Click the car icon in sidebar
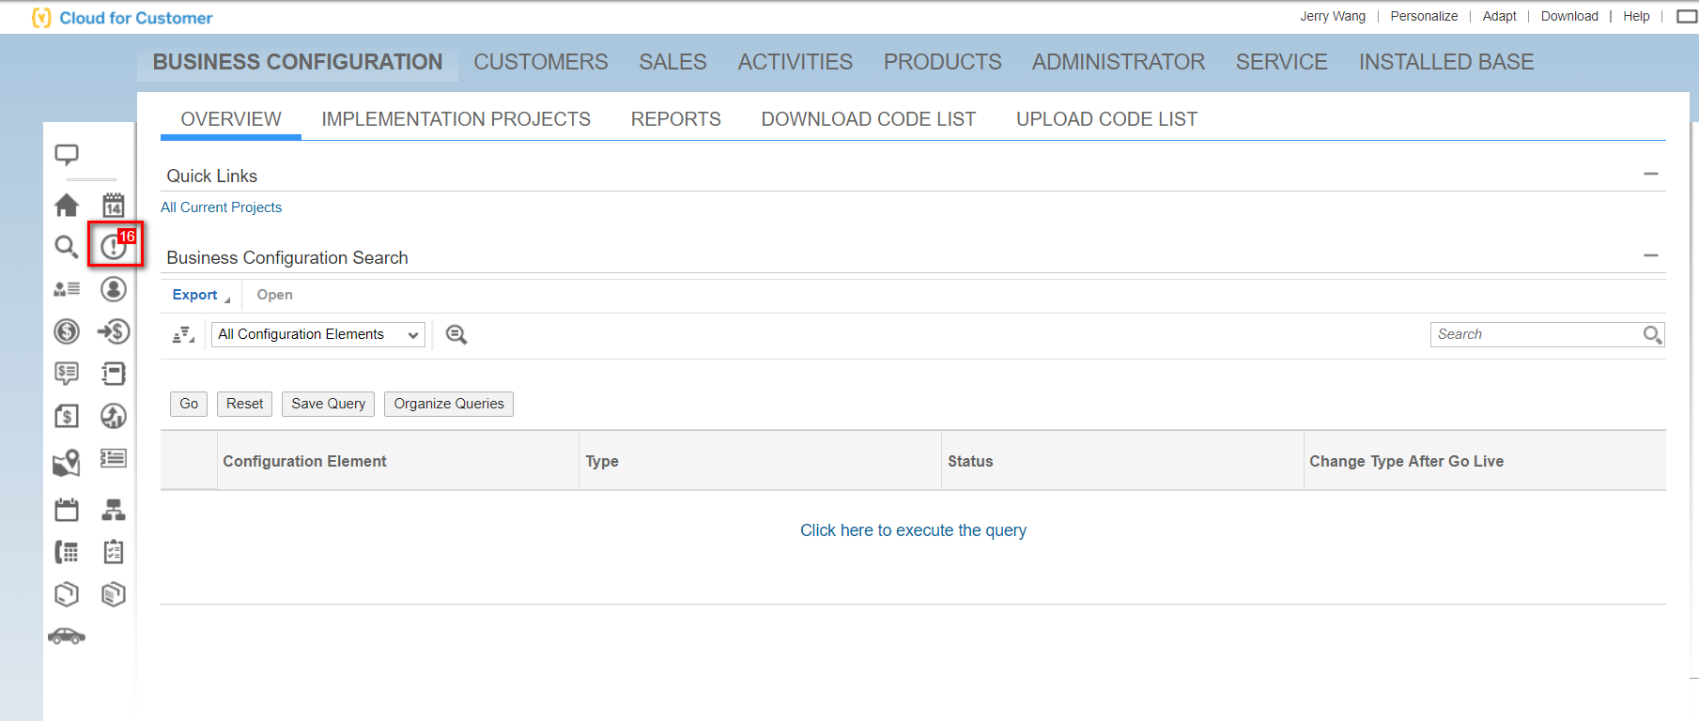Image resolution: width=1699 pixels, height=721 pixels. point(67,637)
